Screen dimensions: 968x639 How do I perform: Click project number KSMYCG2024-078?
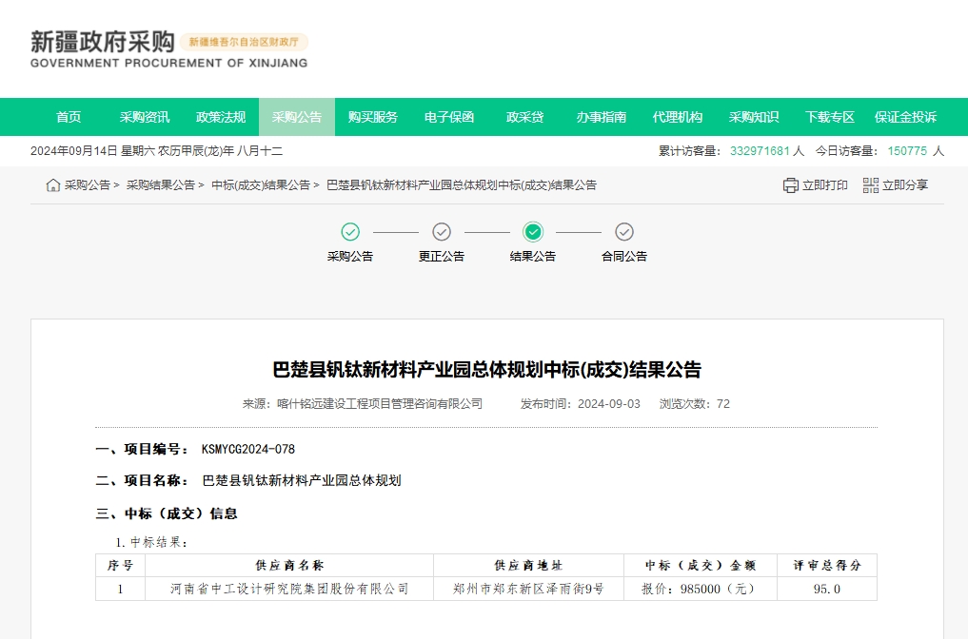point(248,449)
